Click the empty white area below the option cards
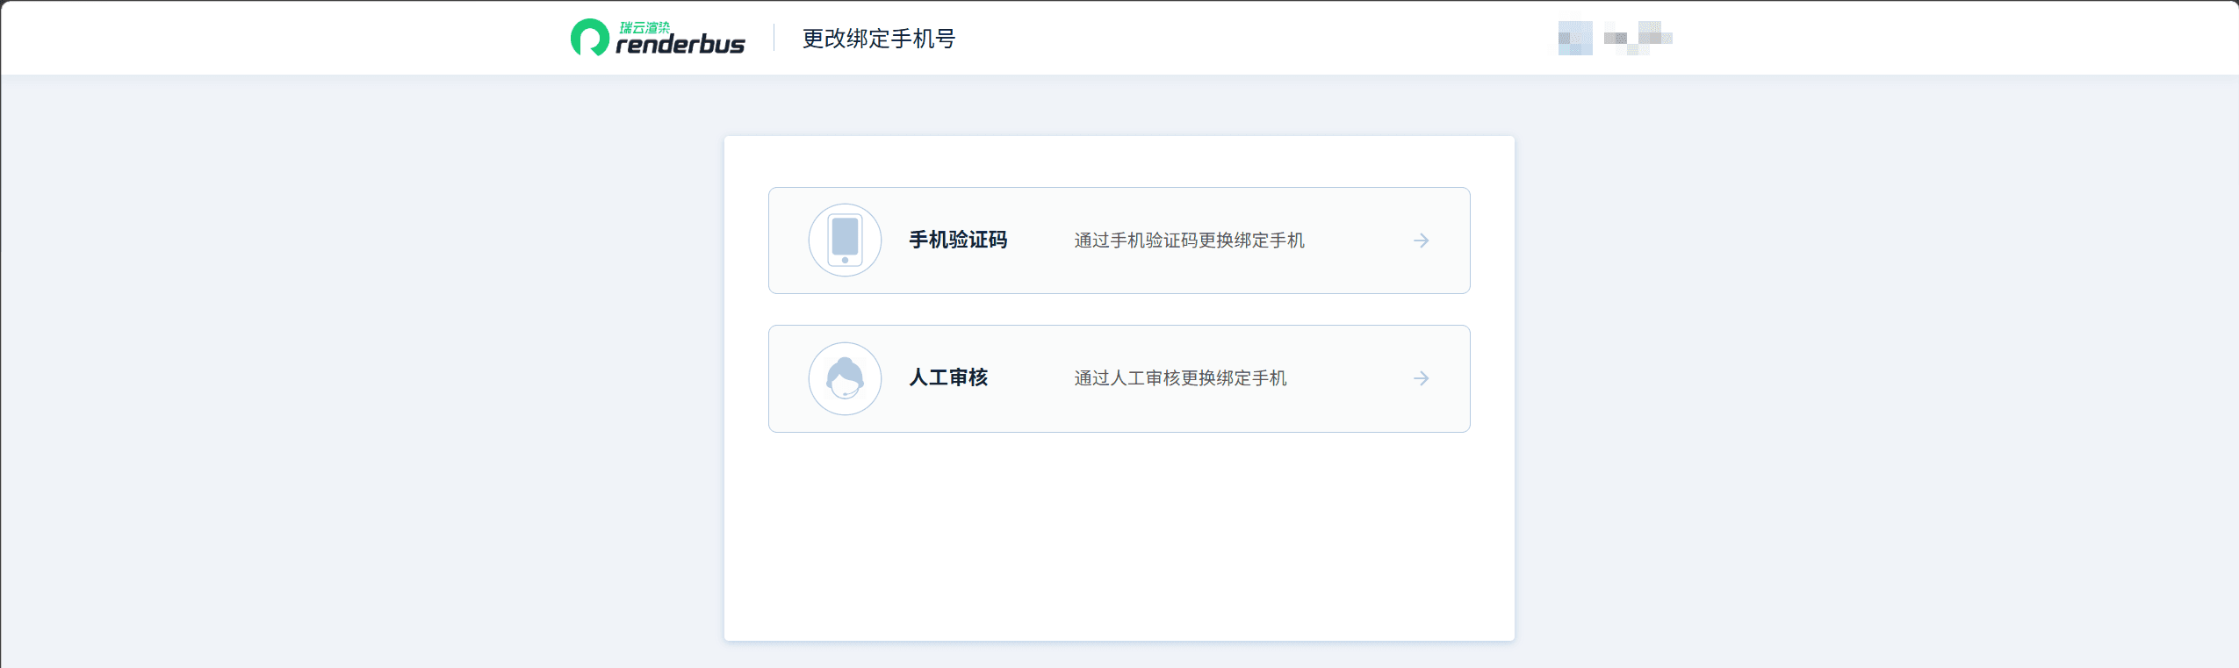This screenshot has height=668, width=2239. (x=1119, y=535)
